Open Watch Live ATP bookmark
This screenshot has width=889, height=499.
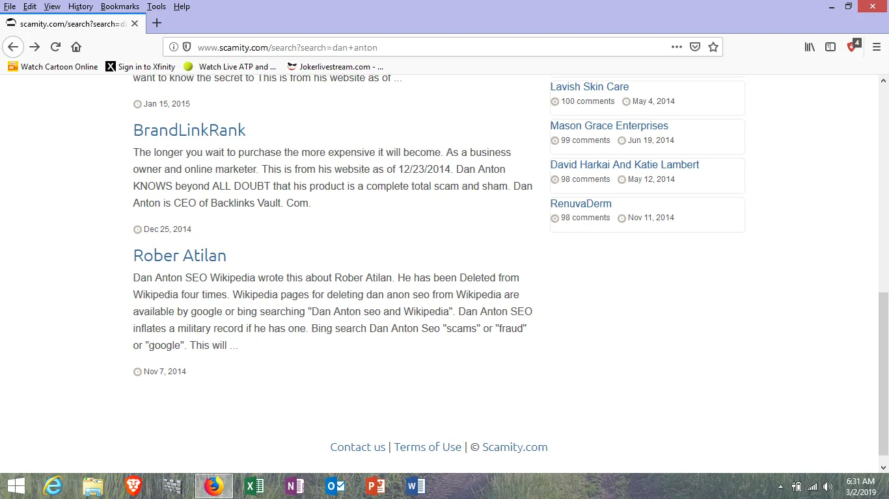[x=230, y=66]
